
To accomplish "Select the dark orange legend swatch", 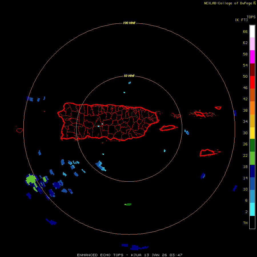I will pos(252,95).
